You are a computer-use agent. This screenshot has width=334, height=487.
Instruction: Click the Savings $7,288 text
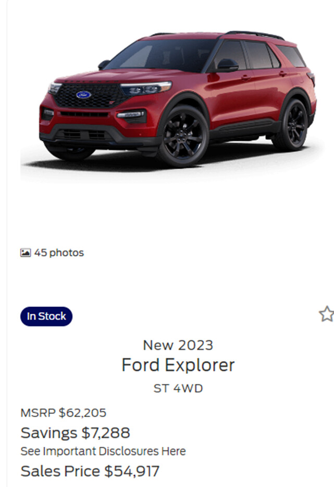(75, 433)
